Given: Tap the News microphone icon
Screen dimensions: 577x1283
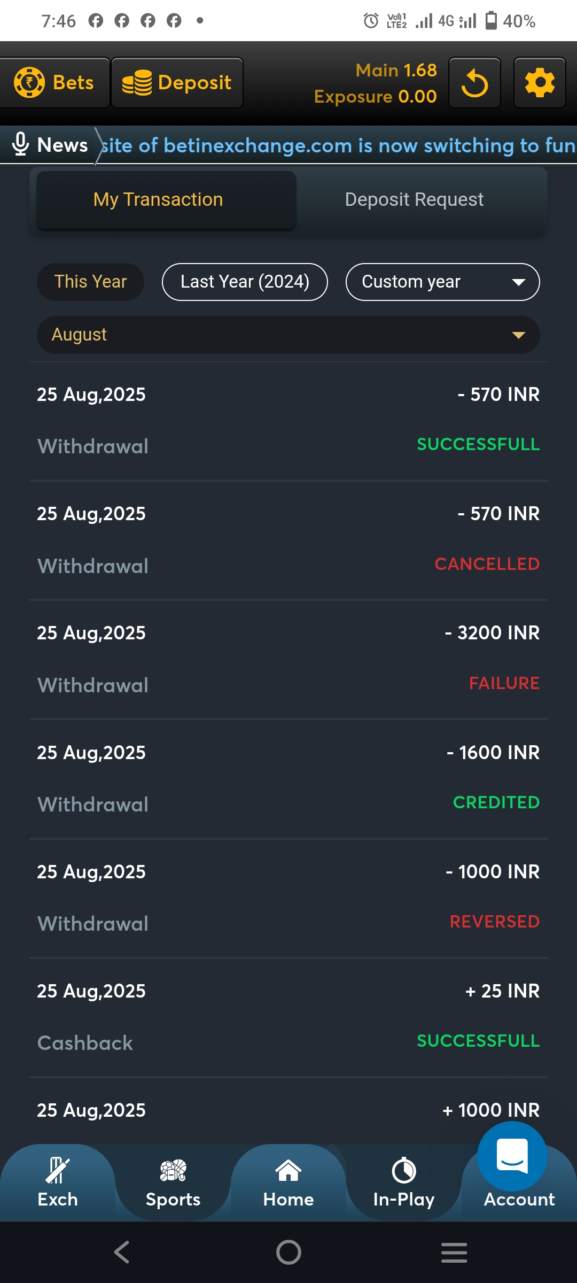Looking at the screenshot, I should click(20, 144).
